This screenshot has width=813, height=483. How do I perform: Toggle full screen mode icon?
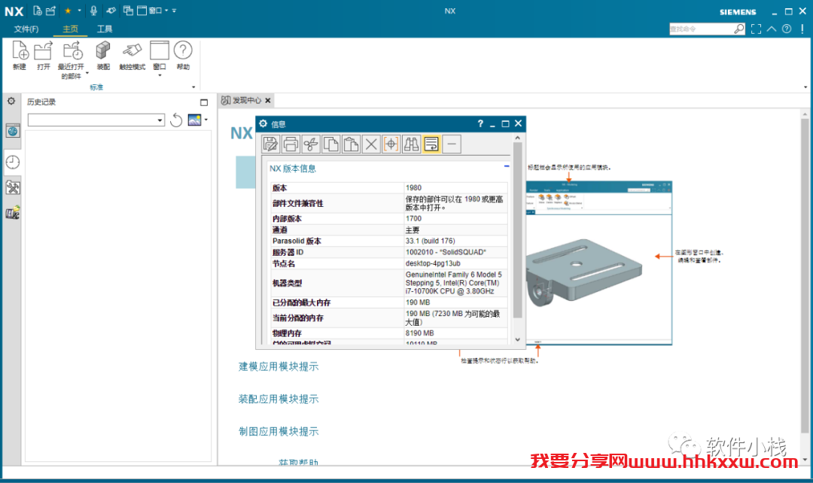756,29
